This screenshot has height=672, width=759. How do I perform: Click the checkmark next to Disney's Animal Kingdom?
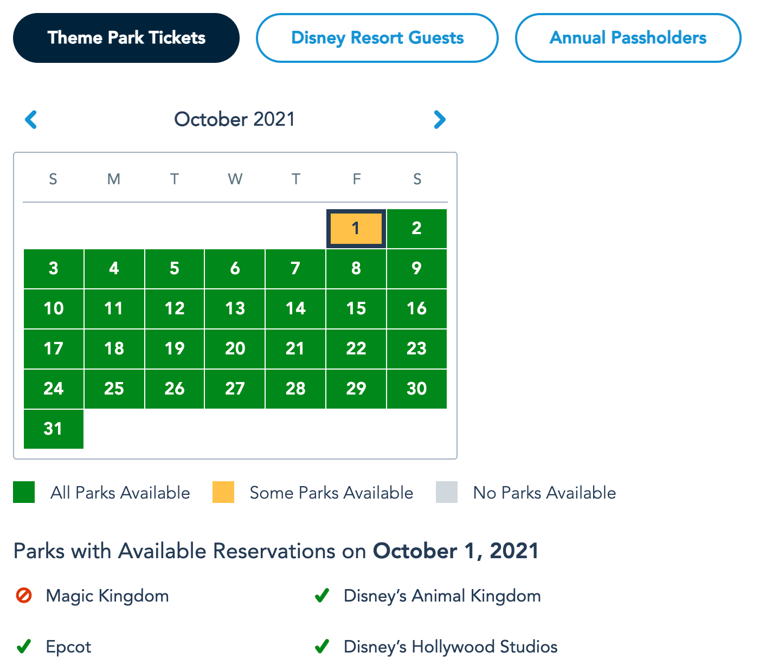(x=322, y=596)
